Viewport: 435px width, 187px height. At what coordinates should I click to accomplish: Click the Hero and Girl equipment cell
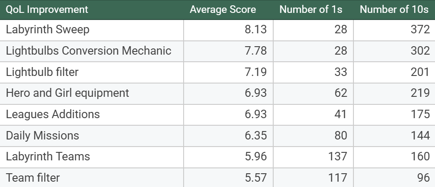(91, 93)
